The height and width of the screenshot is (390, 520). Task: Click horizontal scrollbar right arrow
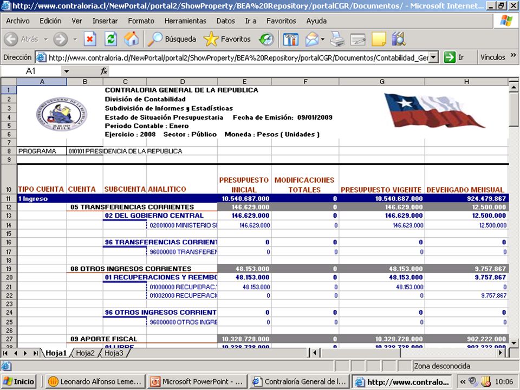[501, 353]
